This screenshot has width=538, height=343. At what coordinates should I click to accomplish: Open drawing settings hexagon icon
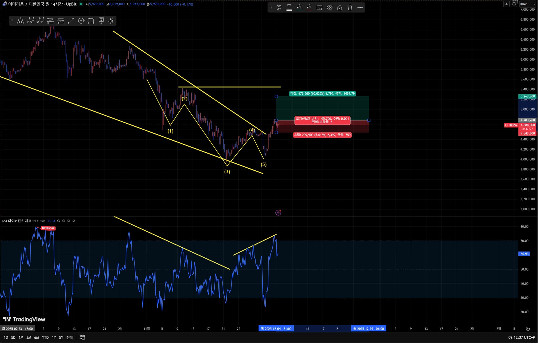click(x=330, y=8)
